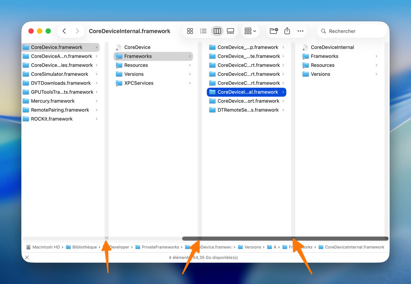This screenshot has width=411, height=284.
Task: Click the first column resize handle
Action: tap(107, 238)
